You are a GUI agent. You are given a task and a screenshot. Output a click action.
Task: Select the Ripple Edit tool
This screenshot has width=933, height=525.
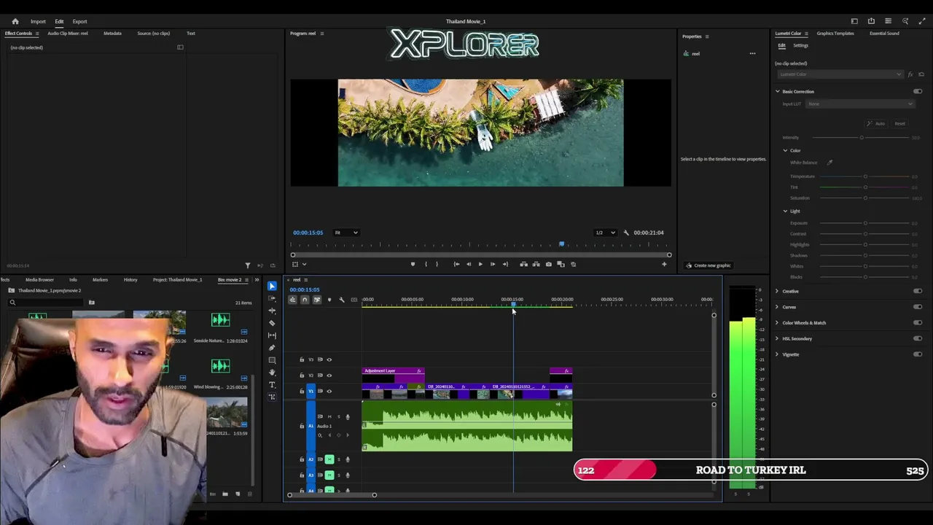(272, 311)
